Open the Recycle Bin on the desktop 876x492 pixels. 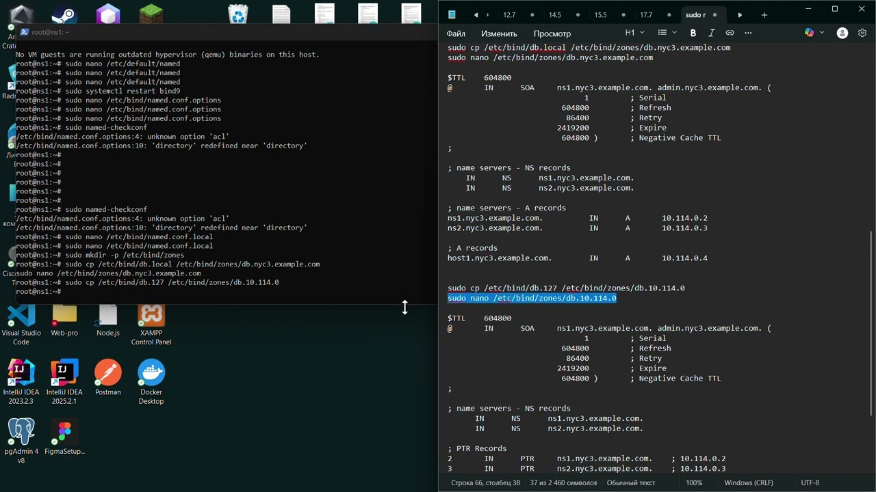tap(238, 14)
